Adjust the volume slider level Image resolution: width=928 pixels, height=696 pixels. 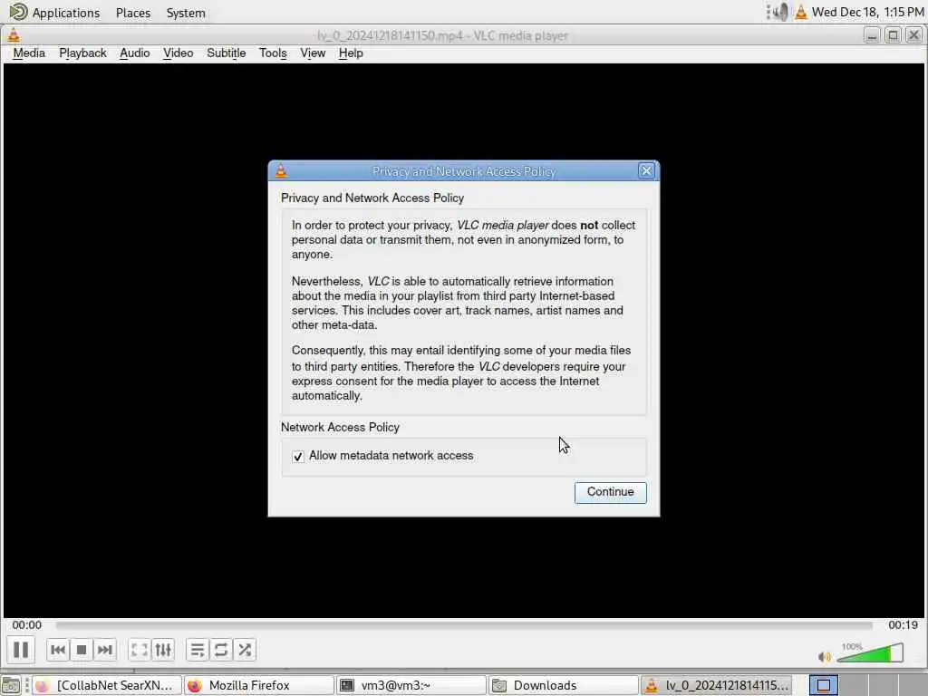[870, 652]
